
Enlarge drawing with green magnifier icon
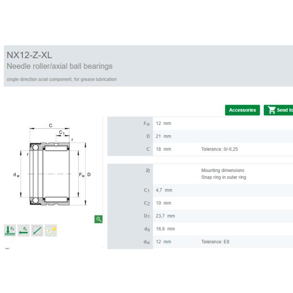[98, 219]
